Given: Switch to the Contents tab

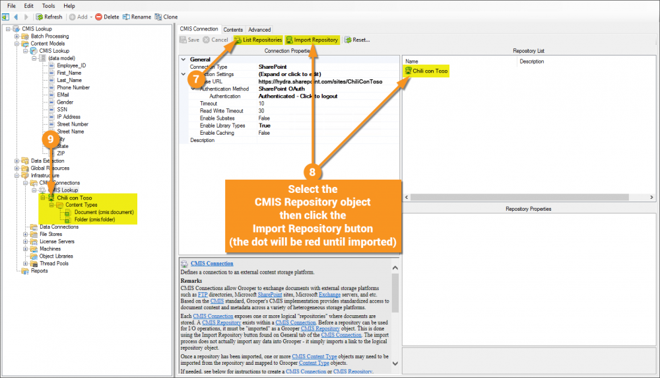Looking at the screenshot, I should click(233, 30).
